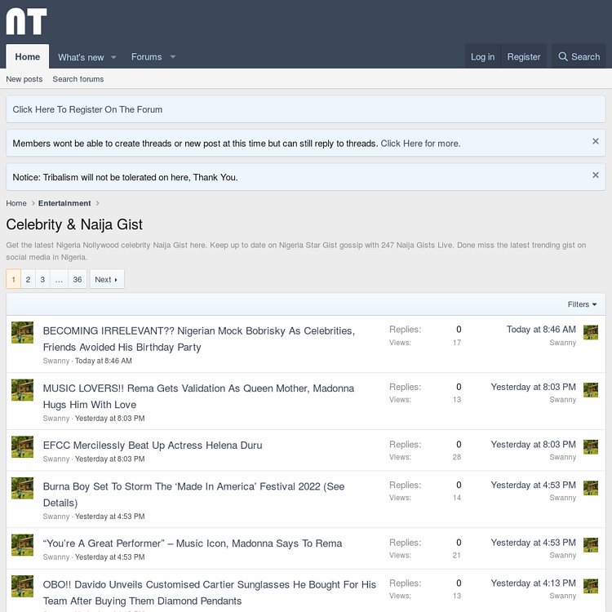Expand the What's new dropdown arrow
The width and height of the screenshot is (612, 612).
(113, 57)
